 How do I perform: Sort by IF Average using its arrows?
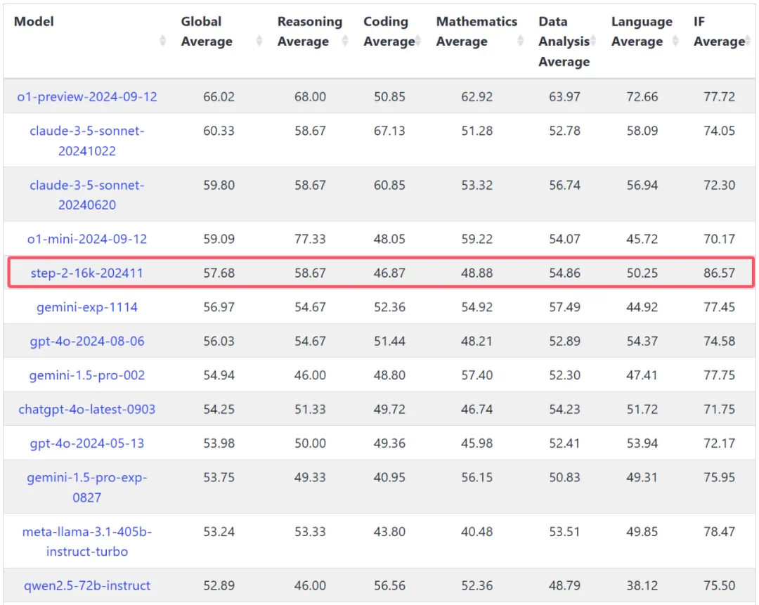(748, 41)
